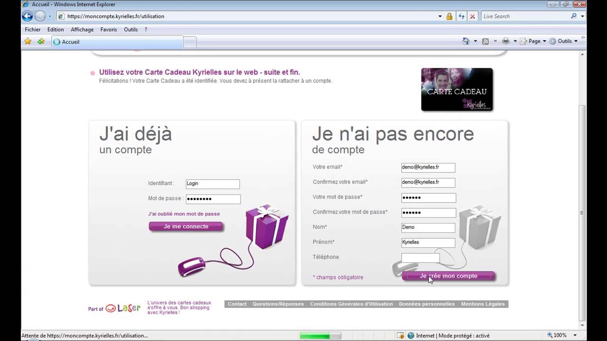Open a new blank tab
The height and width of the screenshot is (341, 607).
[190, 42]
